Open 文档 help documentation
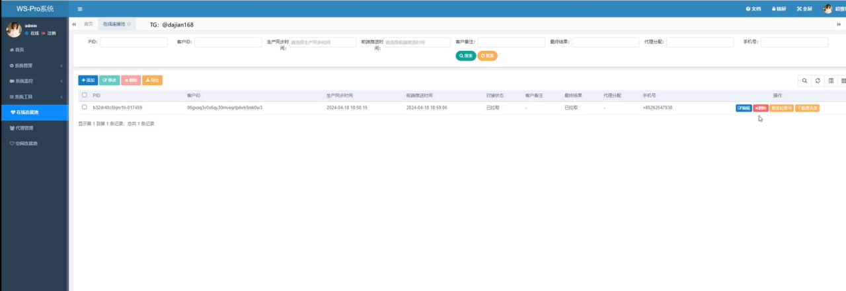The height and width of the screenshot is (291, 846). click(753, 9)
